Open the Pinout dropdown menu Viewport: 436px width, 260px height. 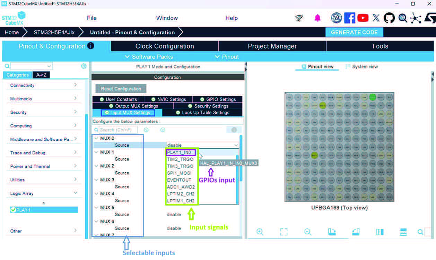pyautogui.click(x=227, y=57)
